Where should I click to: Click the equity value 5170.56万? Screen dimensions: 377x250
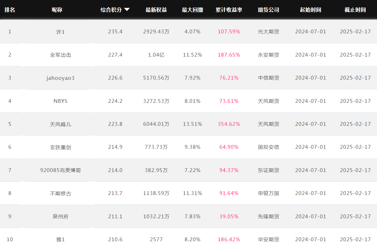[156, 78]
